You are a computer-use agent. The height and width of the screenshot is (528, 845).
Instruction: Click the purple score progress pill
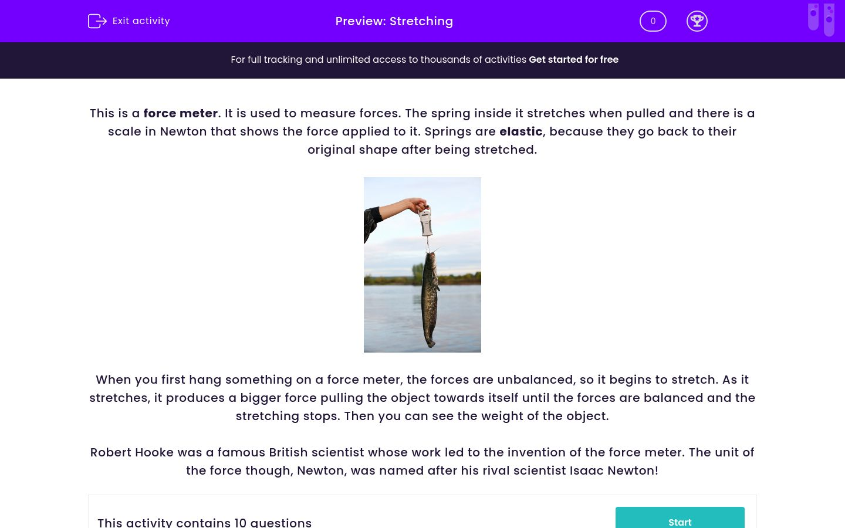[653, 21]
